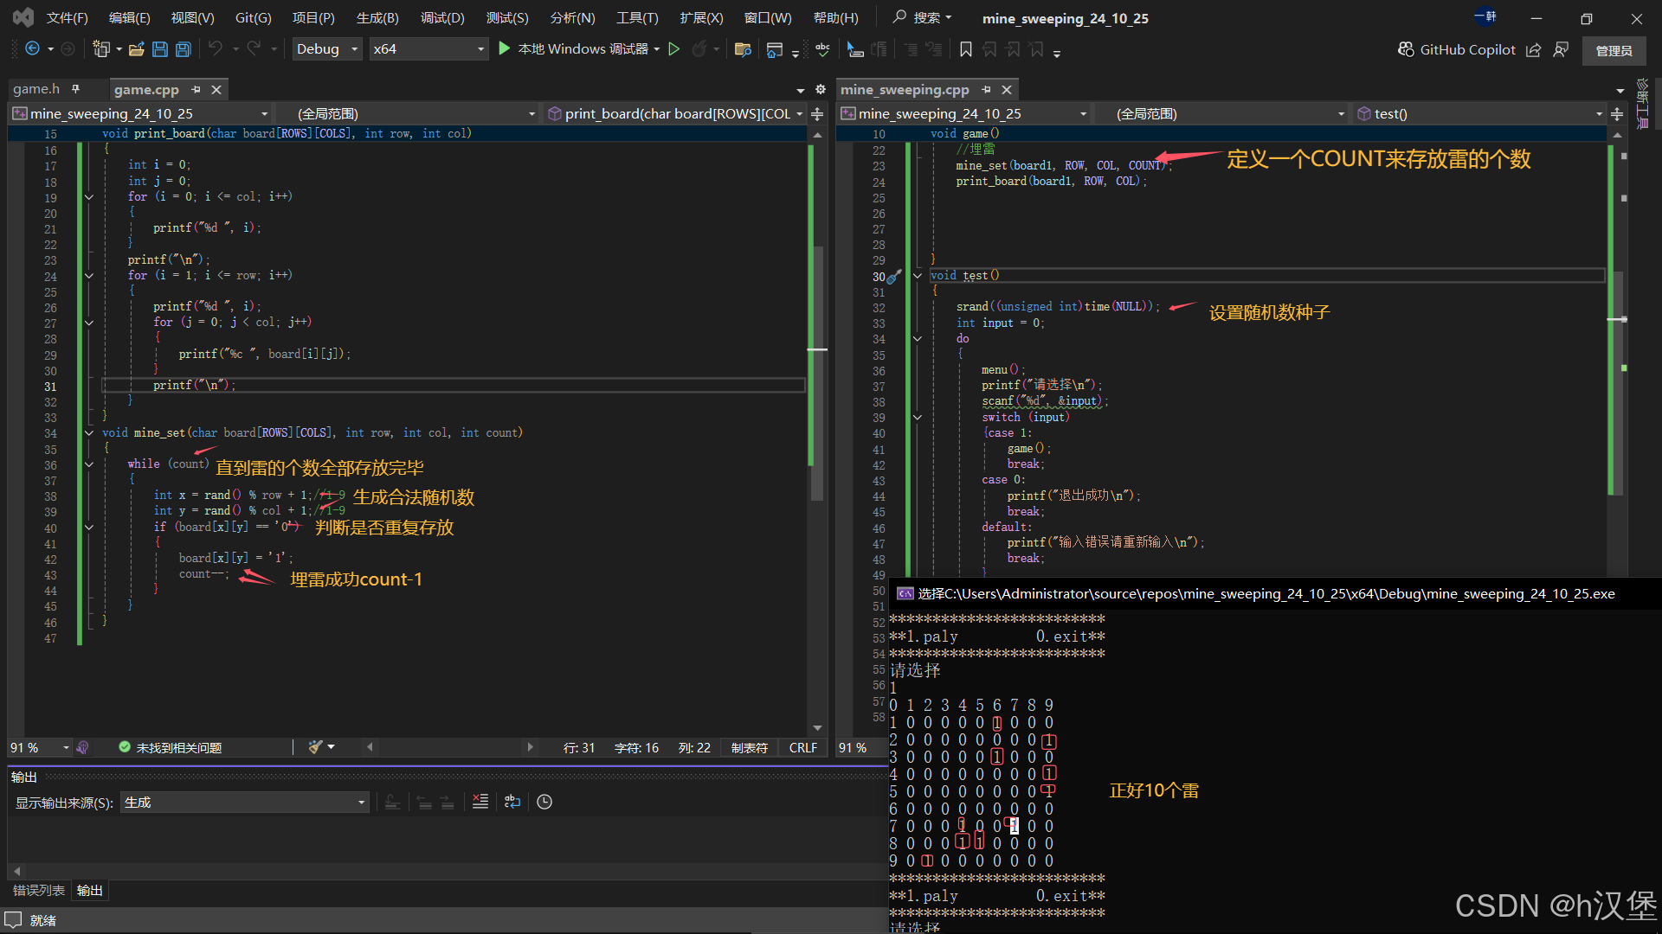The height and width of the screenshot is (934, 1662).
Task: Click Start Without Debugging green outline arrow
Action: [674, 49]
